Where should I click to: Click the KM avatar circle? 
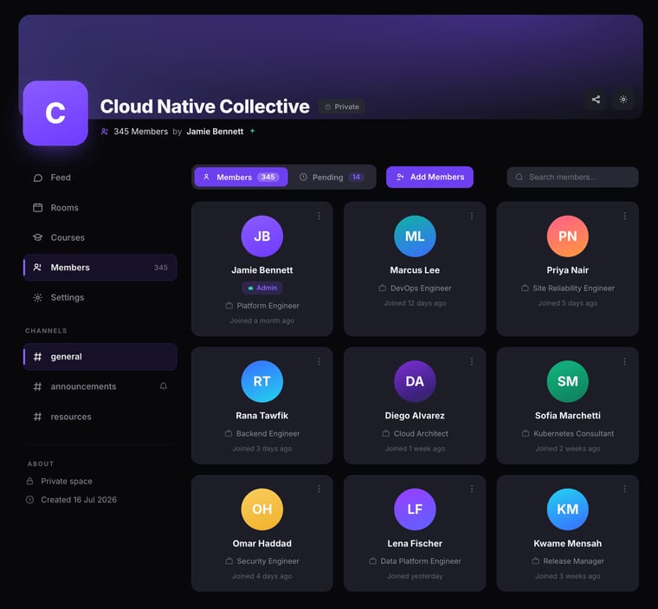(x=567, y=509)
